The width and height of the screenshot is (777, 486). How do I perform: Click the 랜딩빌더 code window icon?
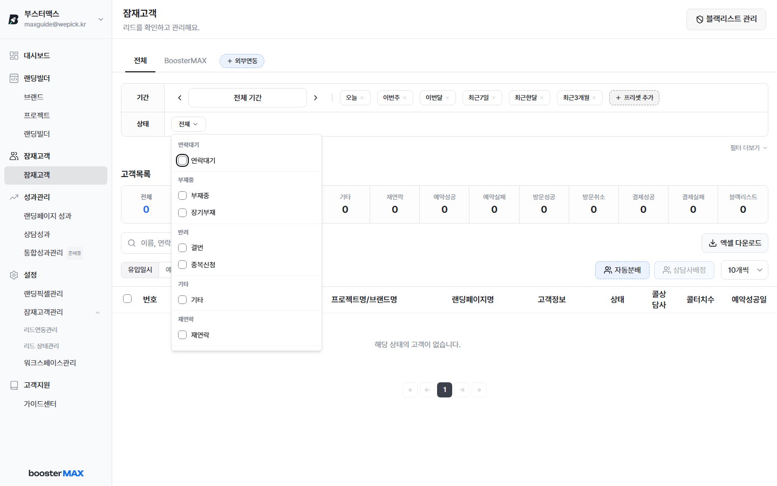[x=14, y=78]
